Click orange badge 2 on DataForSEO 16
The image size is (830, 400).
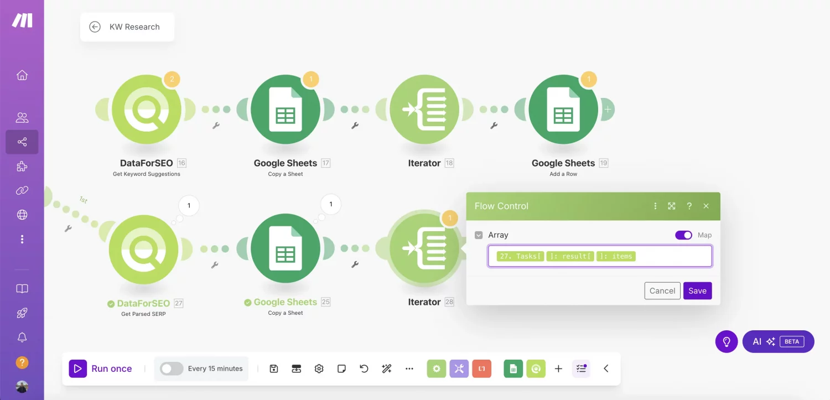172,80
